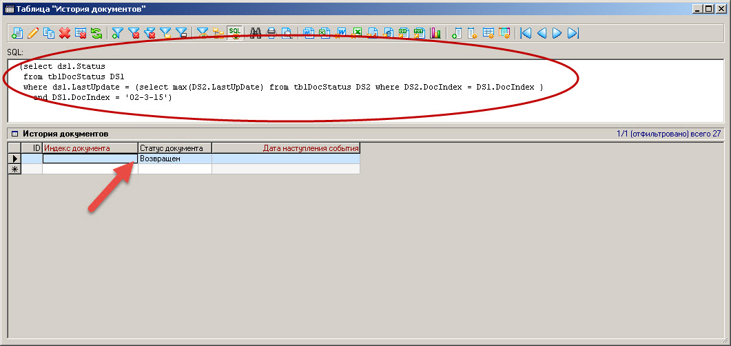The height and width of the screenshot is (346, 731).
Task: Go to the previous record
Action: tap(542, 33)
